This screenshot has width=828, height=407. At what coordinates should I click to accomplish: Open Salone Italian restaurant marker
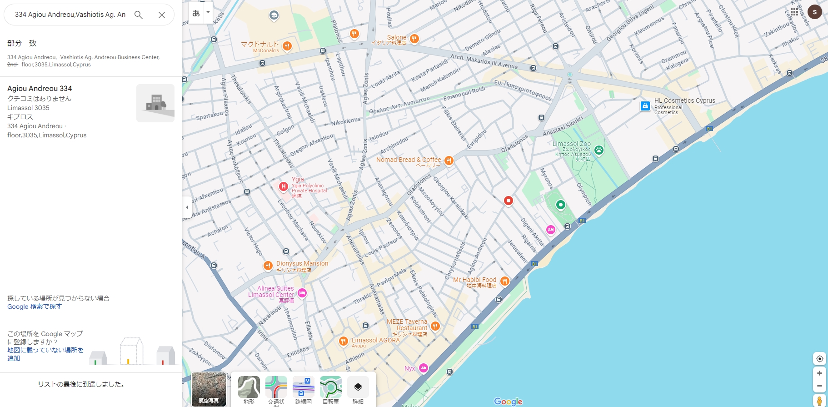point(414,39)
